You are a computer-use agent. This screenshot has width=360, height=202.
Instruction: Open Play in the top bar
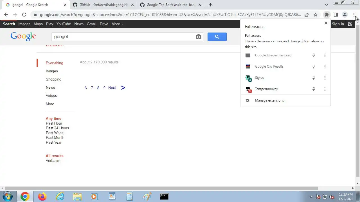pos(49,24)
